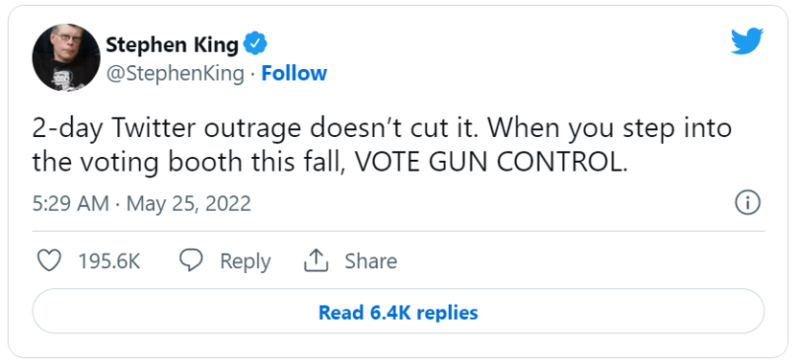Click the blue verified checkmark badge
The image size is (798, 362).
(255, 44)
